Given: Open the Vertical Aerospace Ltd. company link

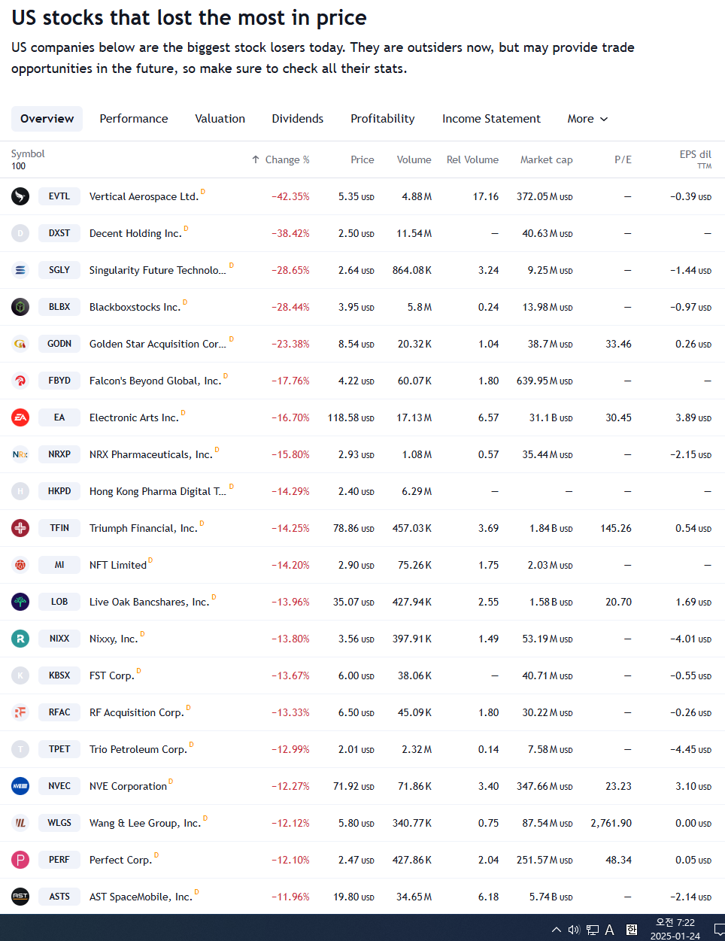Looking at the screenshot, I should [x=144, y=196].
